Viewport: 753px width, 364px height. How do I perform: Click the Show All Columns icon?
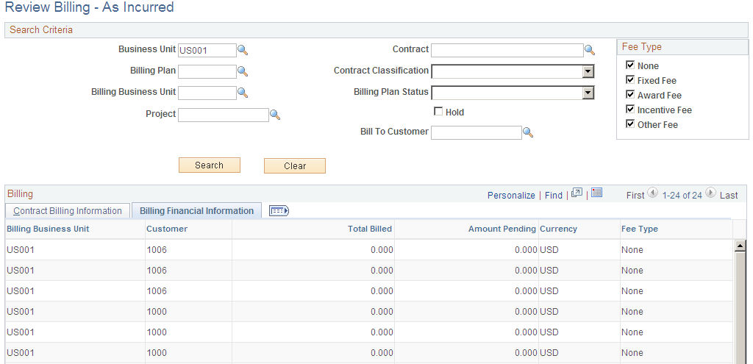[x=279, y=211]
